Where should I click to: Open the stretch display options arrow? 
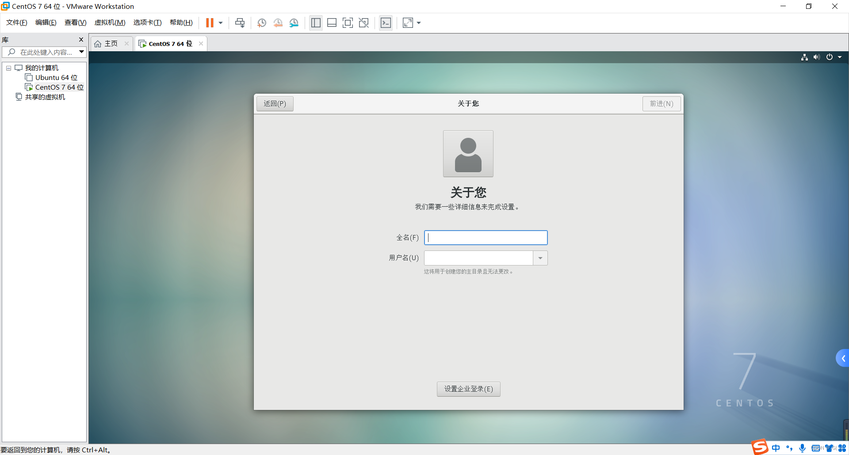click(419, 23)
